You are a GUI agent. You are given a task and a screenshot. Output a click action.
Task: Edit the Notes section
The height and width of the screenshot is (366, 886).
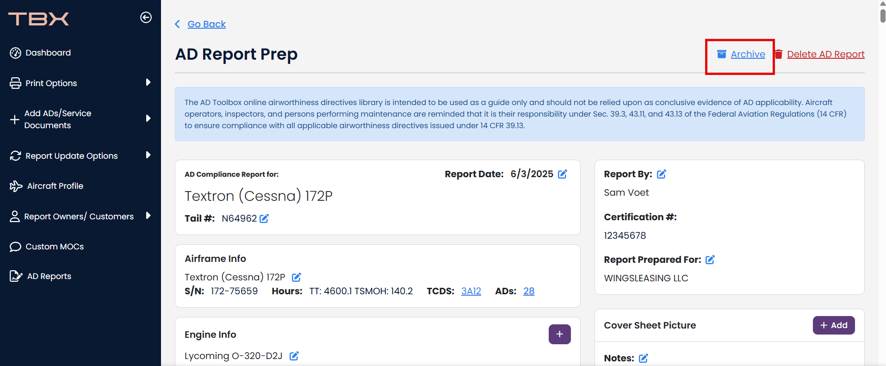[x=644, y=358]
